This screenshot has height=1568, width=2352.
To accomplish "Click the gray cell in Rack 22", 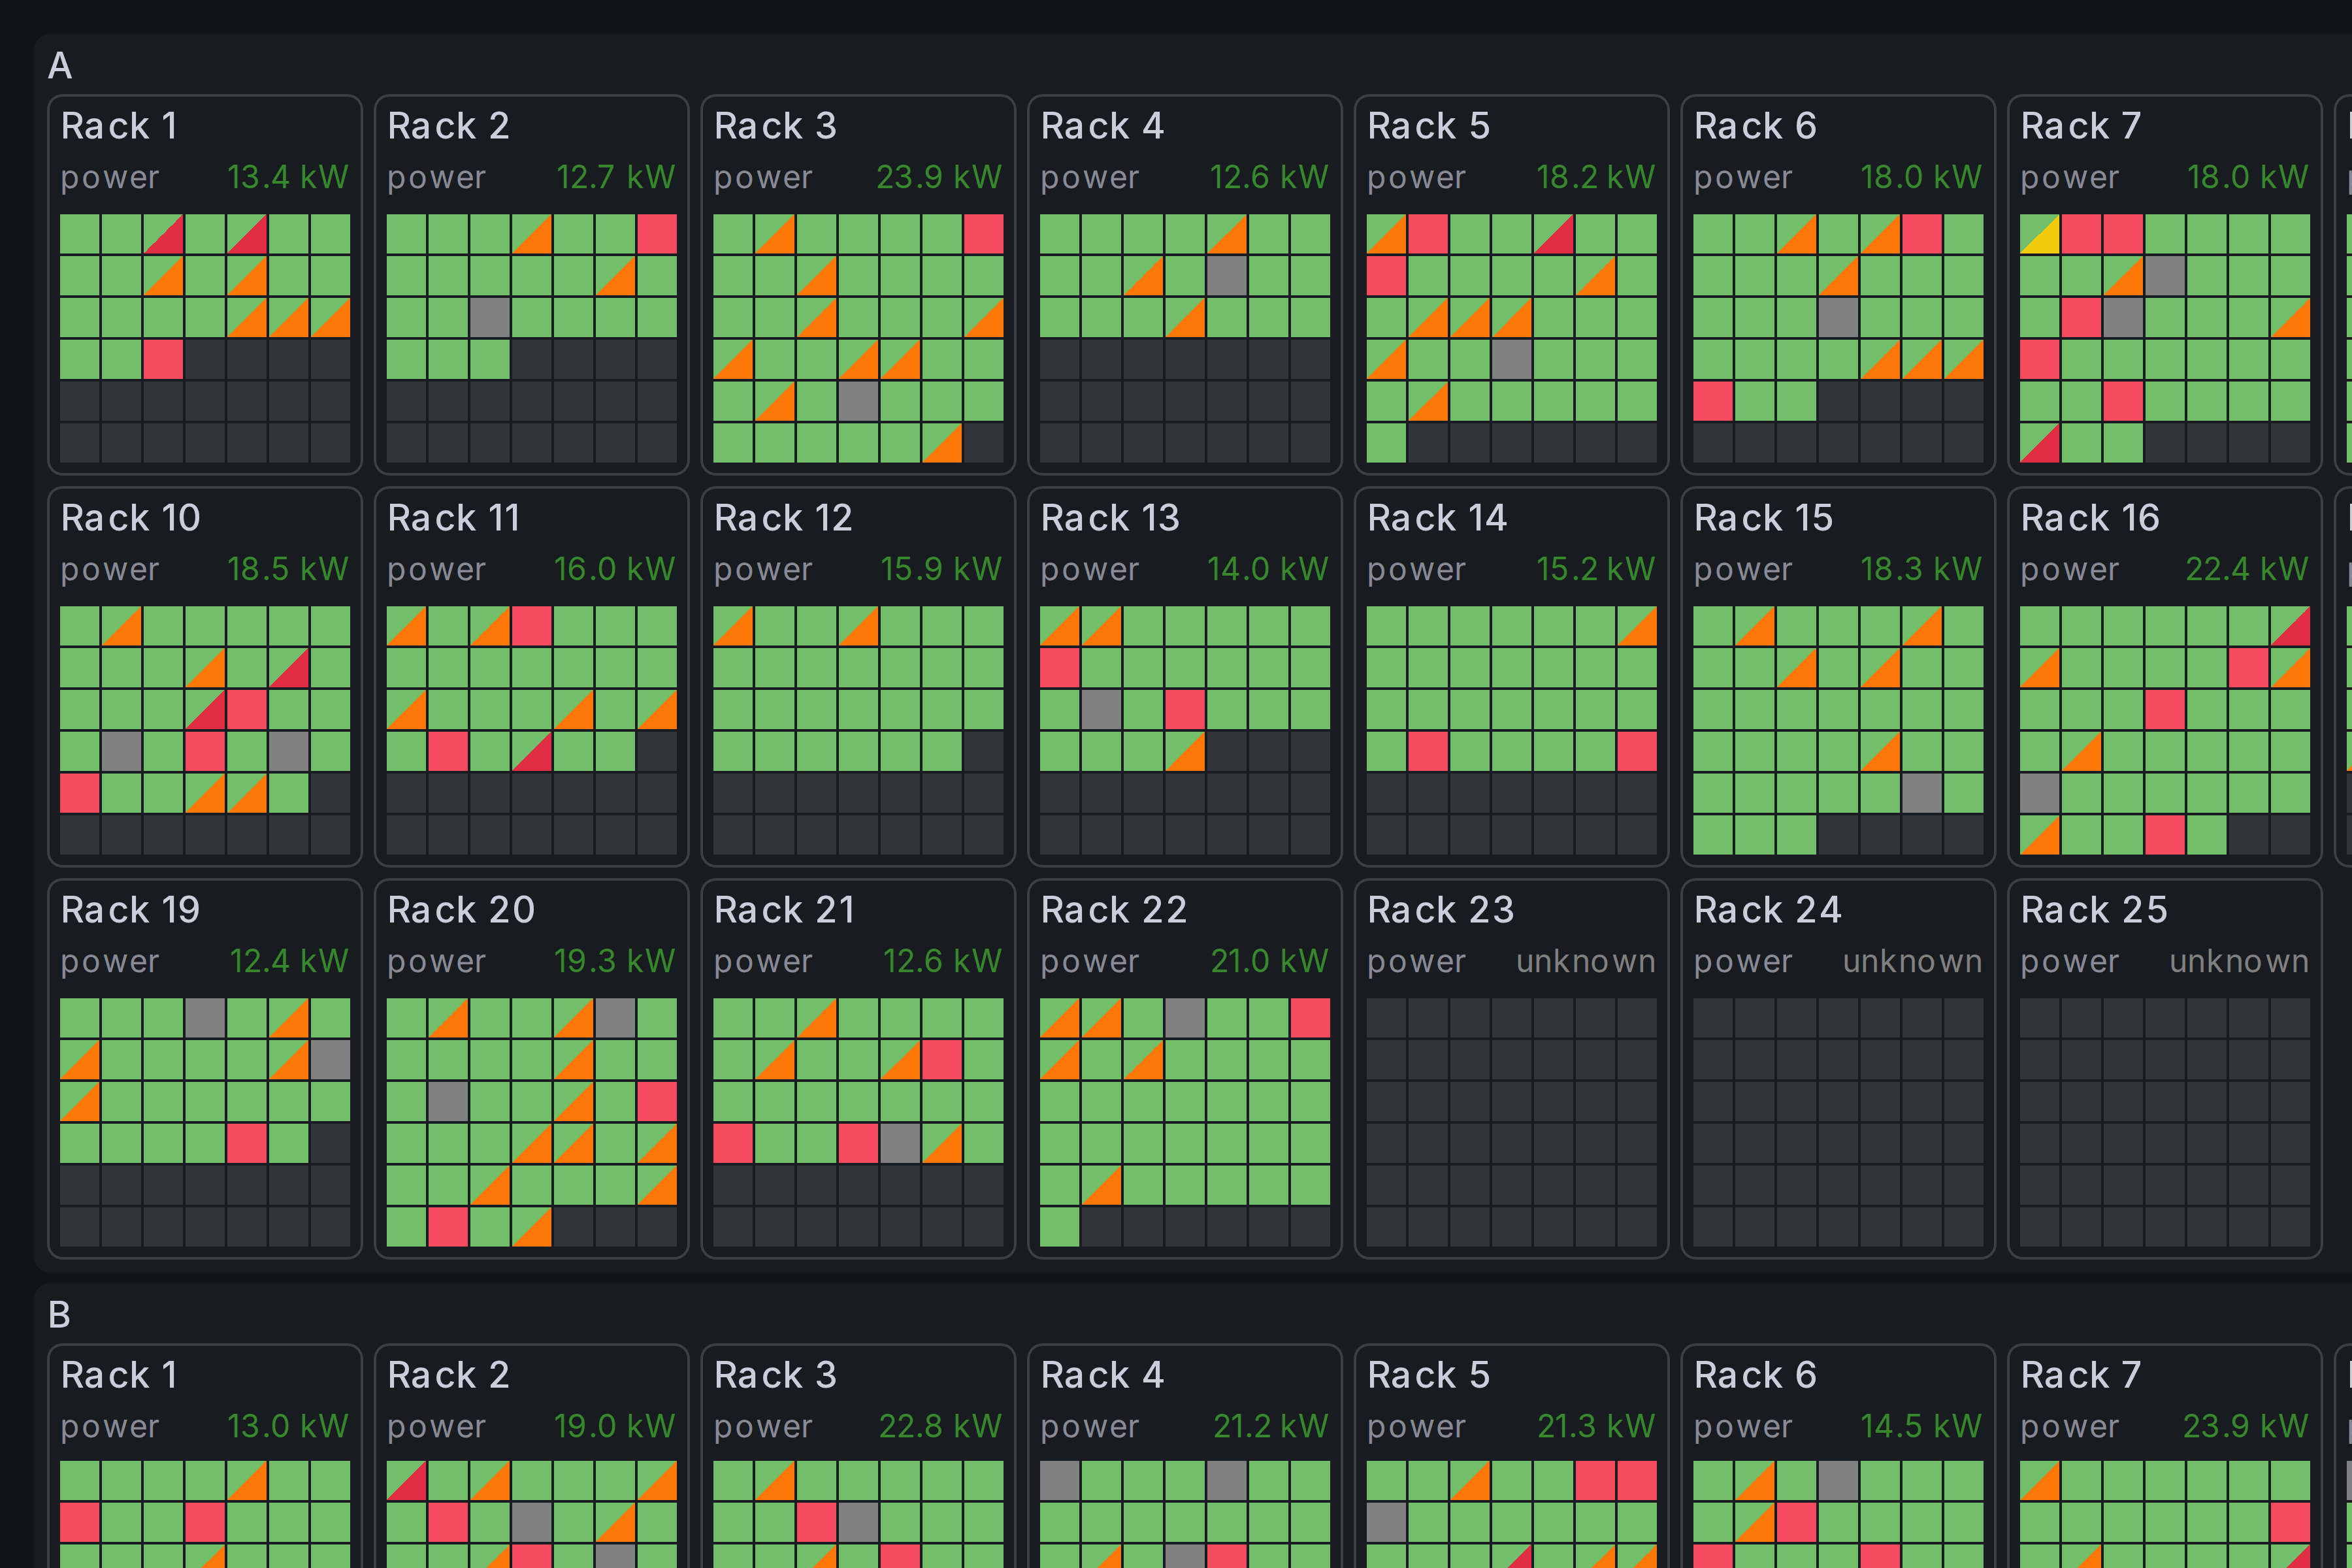I will point(1185,1018).
